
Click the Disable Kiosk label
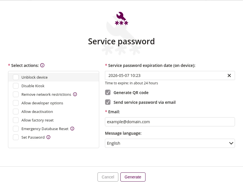click(33, 86)
